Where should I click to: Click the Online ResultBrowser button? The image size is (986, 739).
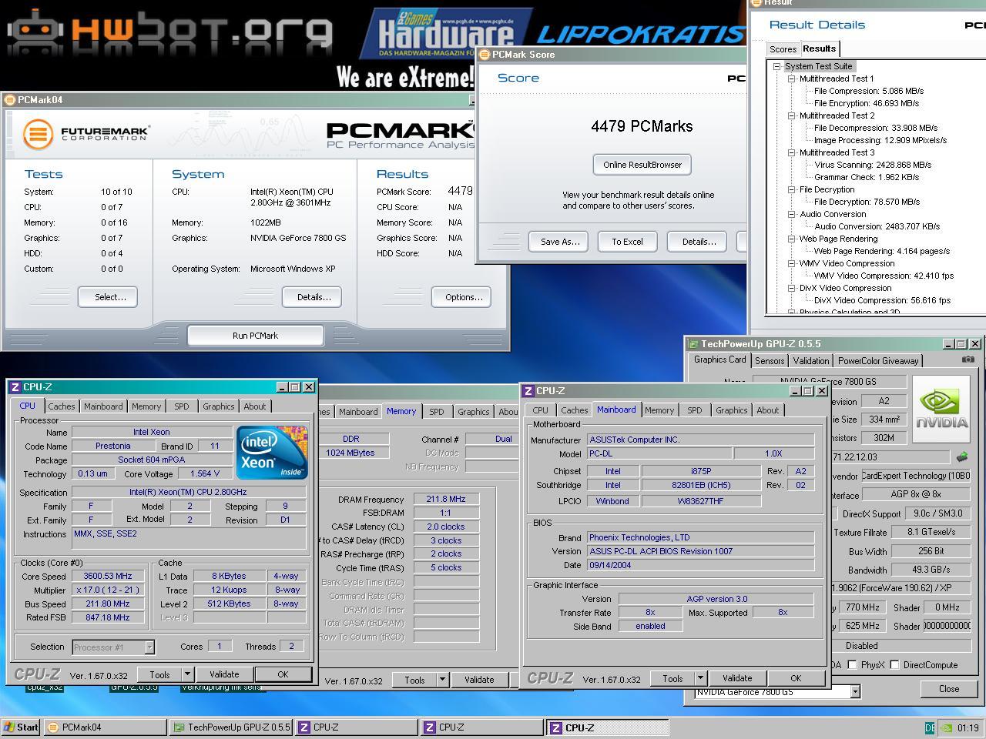[x=642, y=165]
